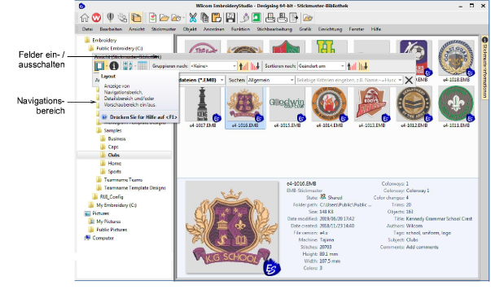
Task: Open the Ansicht menu
Action: coord(137,29)
